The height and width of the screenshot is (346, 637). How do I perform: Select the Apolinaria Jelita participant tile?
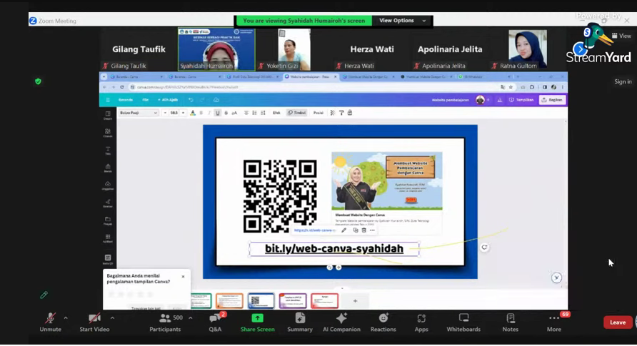pyautogui.click(x=450, y=49)
